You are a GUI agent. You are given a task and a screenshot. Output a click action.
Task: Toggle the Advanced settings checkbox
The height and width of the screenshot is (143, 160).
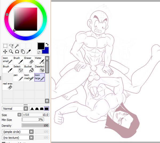3,142
